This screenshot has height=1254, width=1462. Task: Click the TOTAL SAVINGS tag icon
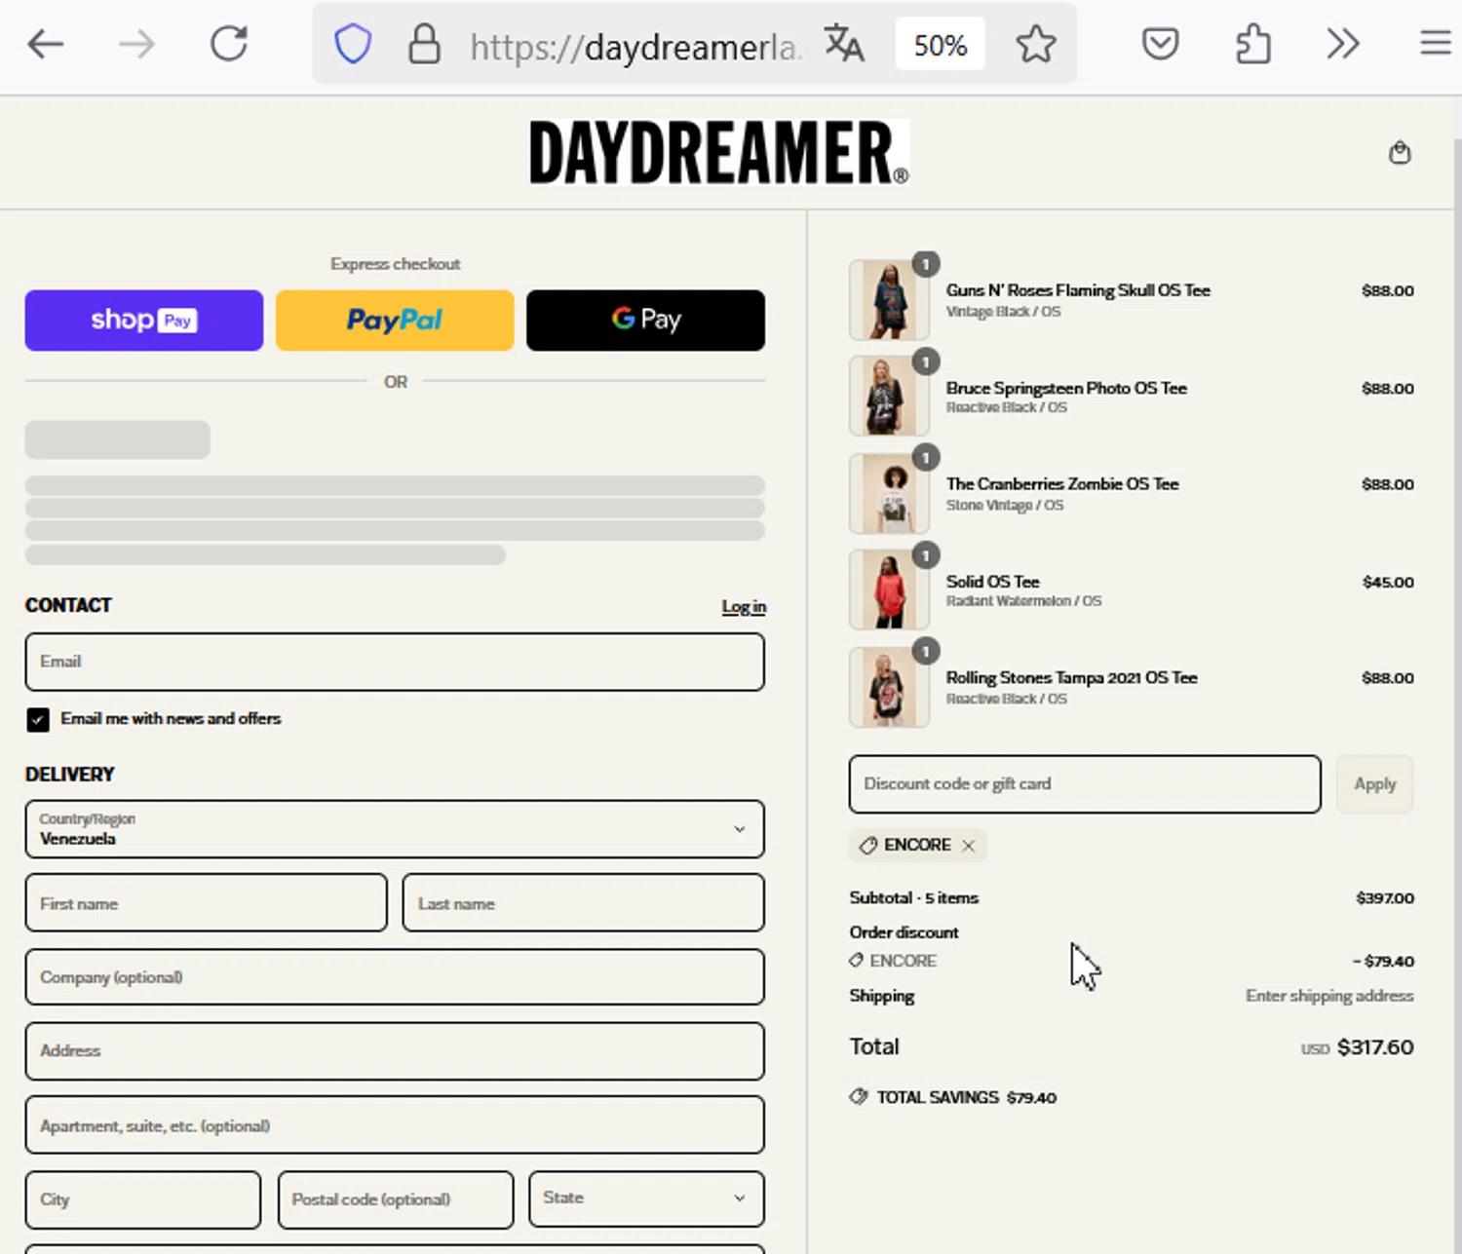[x=858, y=1097]
